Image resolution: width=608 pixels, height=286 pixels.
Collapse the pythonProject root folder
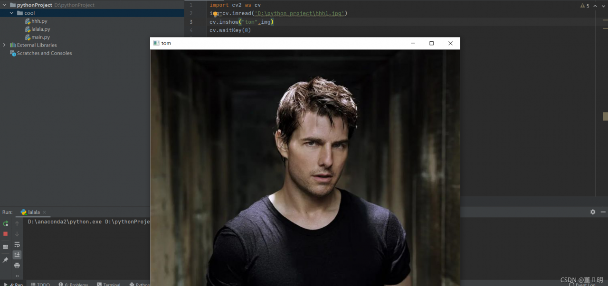click(5, 5)
